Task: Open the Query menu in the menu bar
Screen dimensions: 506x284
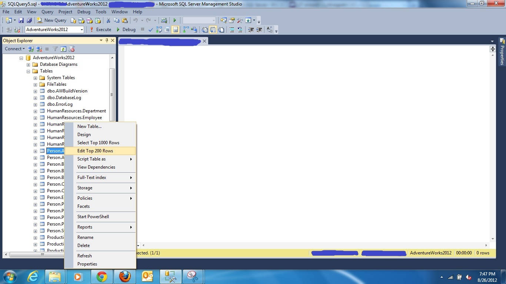Action: click(x=47, y=12)
